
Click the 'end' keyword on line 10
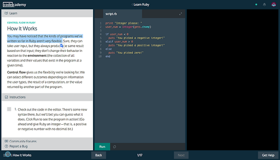pos(108,56)
